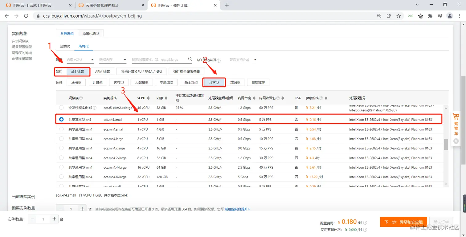
Task: Open the 选择 vCPU dropdown
Action: click(x=80, y=59)
